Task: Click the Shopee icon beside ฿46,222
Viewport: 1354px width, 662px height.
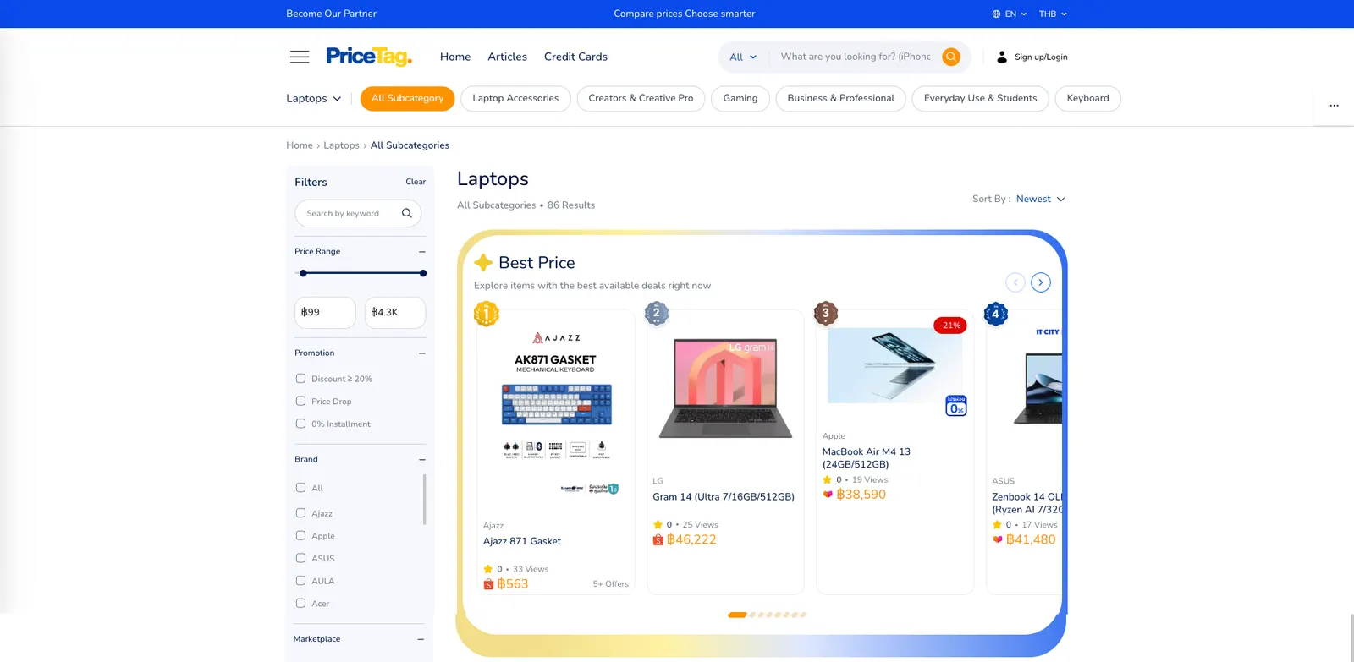Action: (x=658, y=539)
